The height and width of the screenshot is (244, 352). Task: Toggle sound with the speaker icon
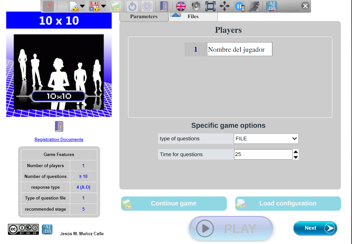pos(196,6)
